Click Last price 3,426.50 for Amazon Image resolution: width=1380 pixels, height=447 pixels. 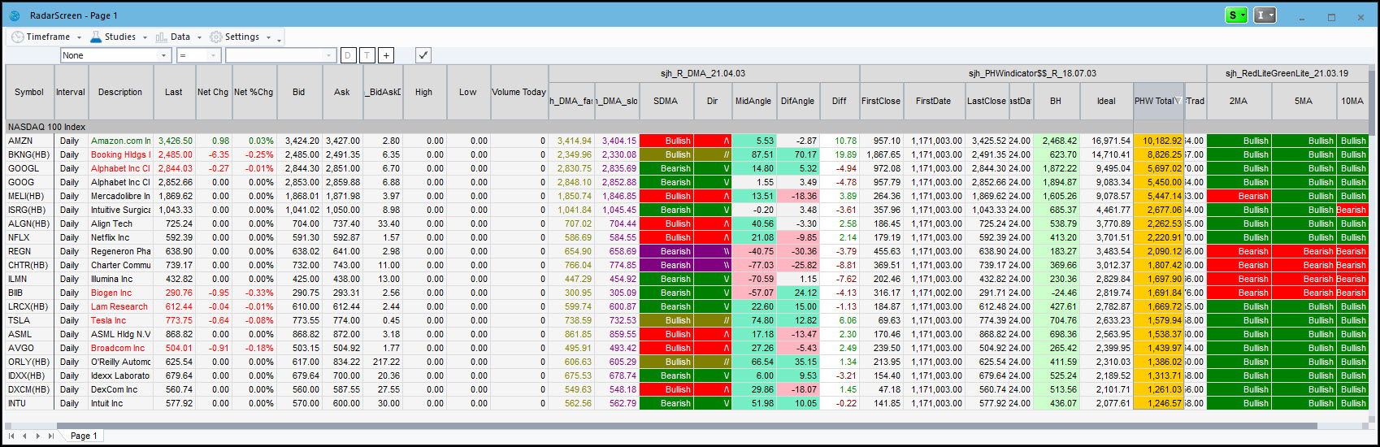pyautogui.click(x=174, y=141)
